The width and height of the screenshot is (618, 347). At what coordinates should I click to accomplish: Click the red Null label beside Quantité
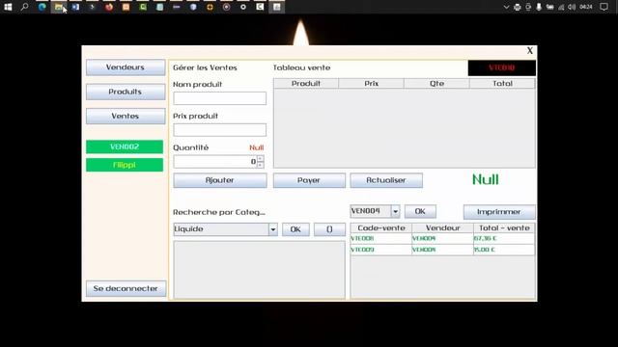pyautogui.click(x=257, y=147)
